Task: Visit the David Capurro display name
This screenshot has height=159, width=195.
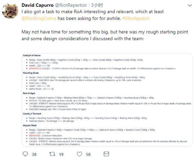Action: [38, 5]
